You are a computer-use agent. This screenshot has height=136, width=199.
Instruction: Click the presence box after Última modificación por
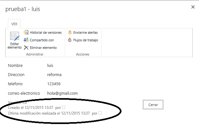(x=100, y=113)
